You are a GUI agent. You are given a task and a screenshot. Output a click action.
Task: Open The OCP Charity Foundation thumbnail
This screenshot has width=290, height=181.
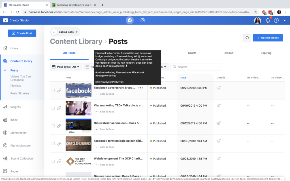click(78, 161)
